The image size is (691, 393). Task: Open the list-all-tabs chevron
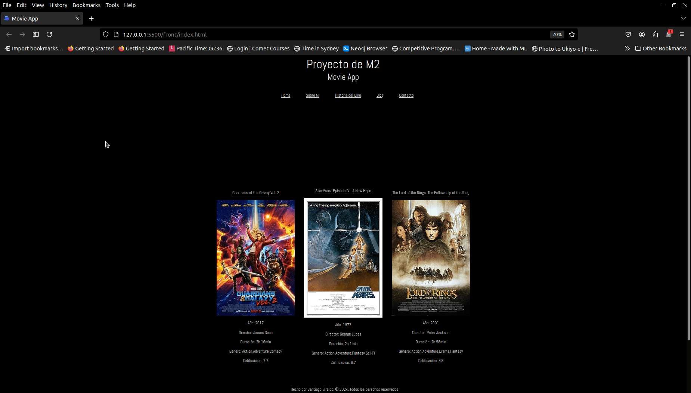[683, 18]
